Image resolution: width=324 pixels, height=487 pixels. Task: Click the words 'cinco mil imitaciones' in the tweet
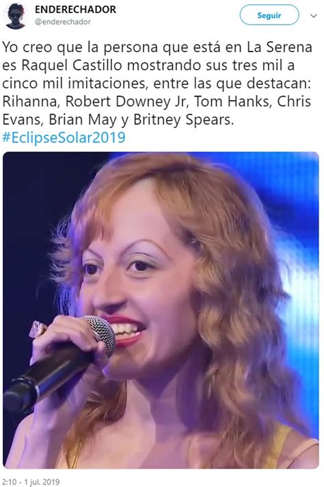75,84
